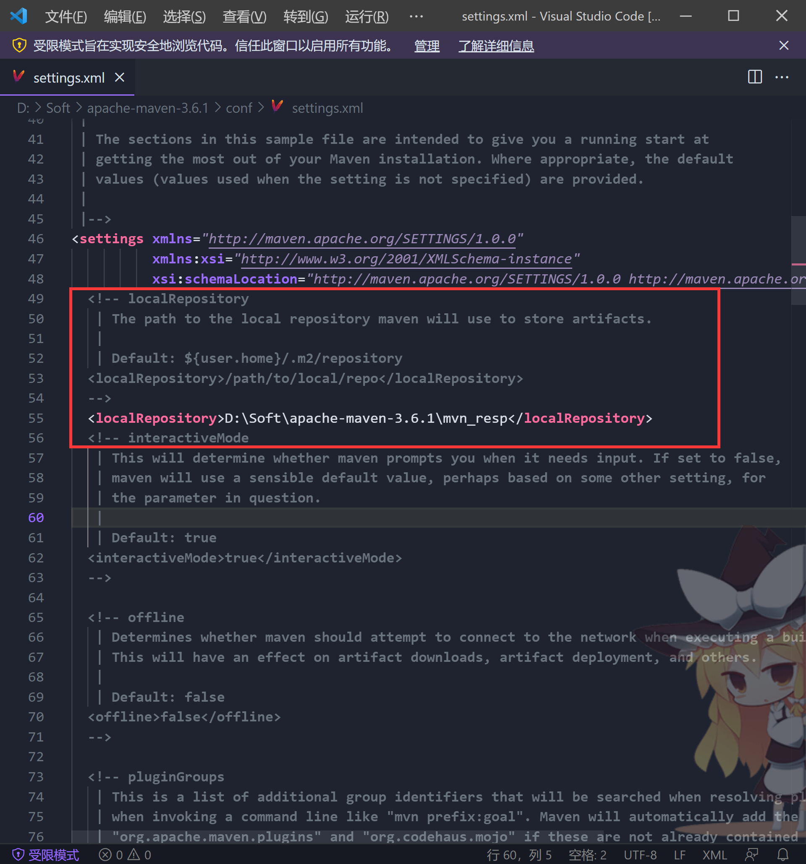Open the 文件(F) menu
Image resolution: width=806 pixels, height=864 pixels.
65,16
